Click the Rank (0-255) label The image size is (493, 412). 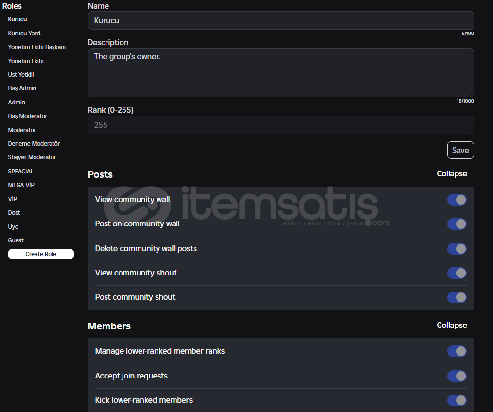click(x=111, y=110)
